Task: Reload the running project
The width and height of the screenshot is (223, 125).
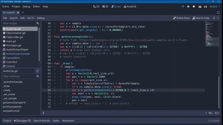Action: [x=183, y=7]
